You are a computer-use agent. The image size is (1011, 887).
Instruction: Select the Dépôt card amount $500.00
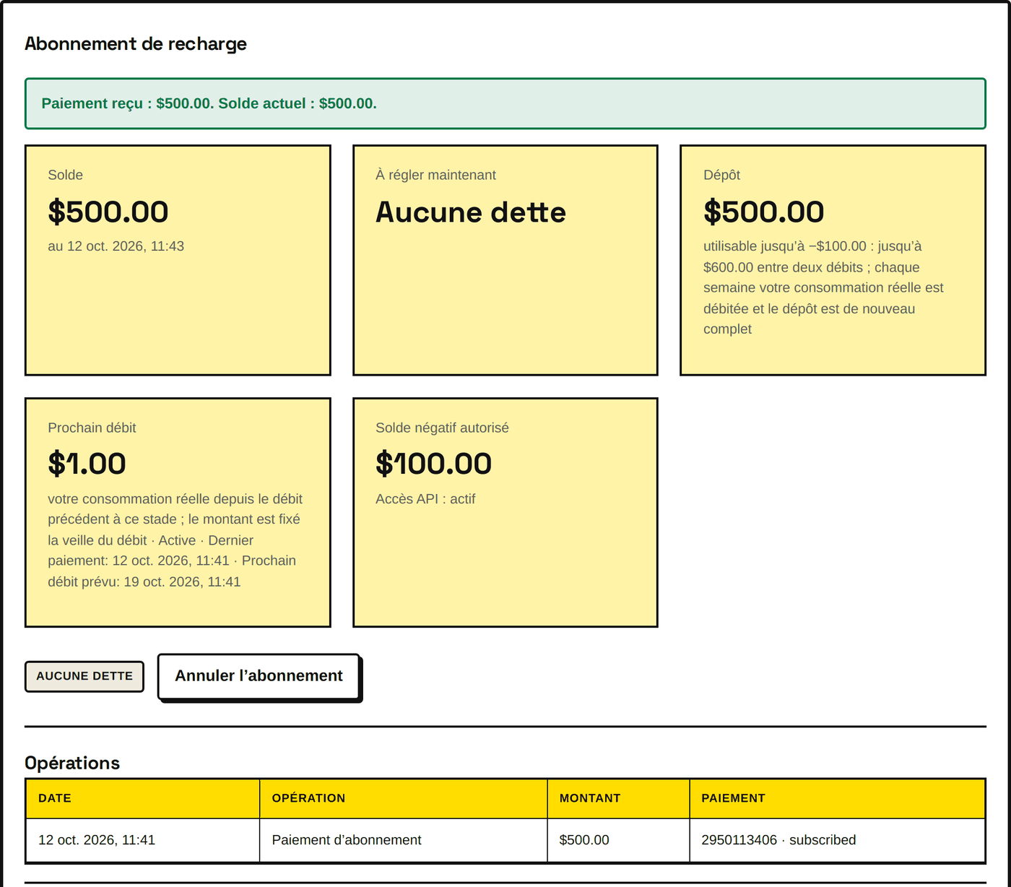tap(764, 212)
